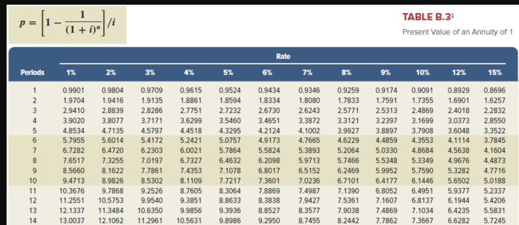This screenshot has height=225, width=519.
Task: Select the 3% rate column header
Action: pyautogui.click(x=150, y=72)
